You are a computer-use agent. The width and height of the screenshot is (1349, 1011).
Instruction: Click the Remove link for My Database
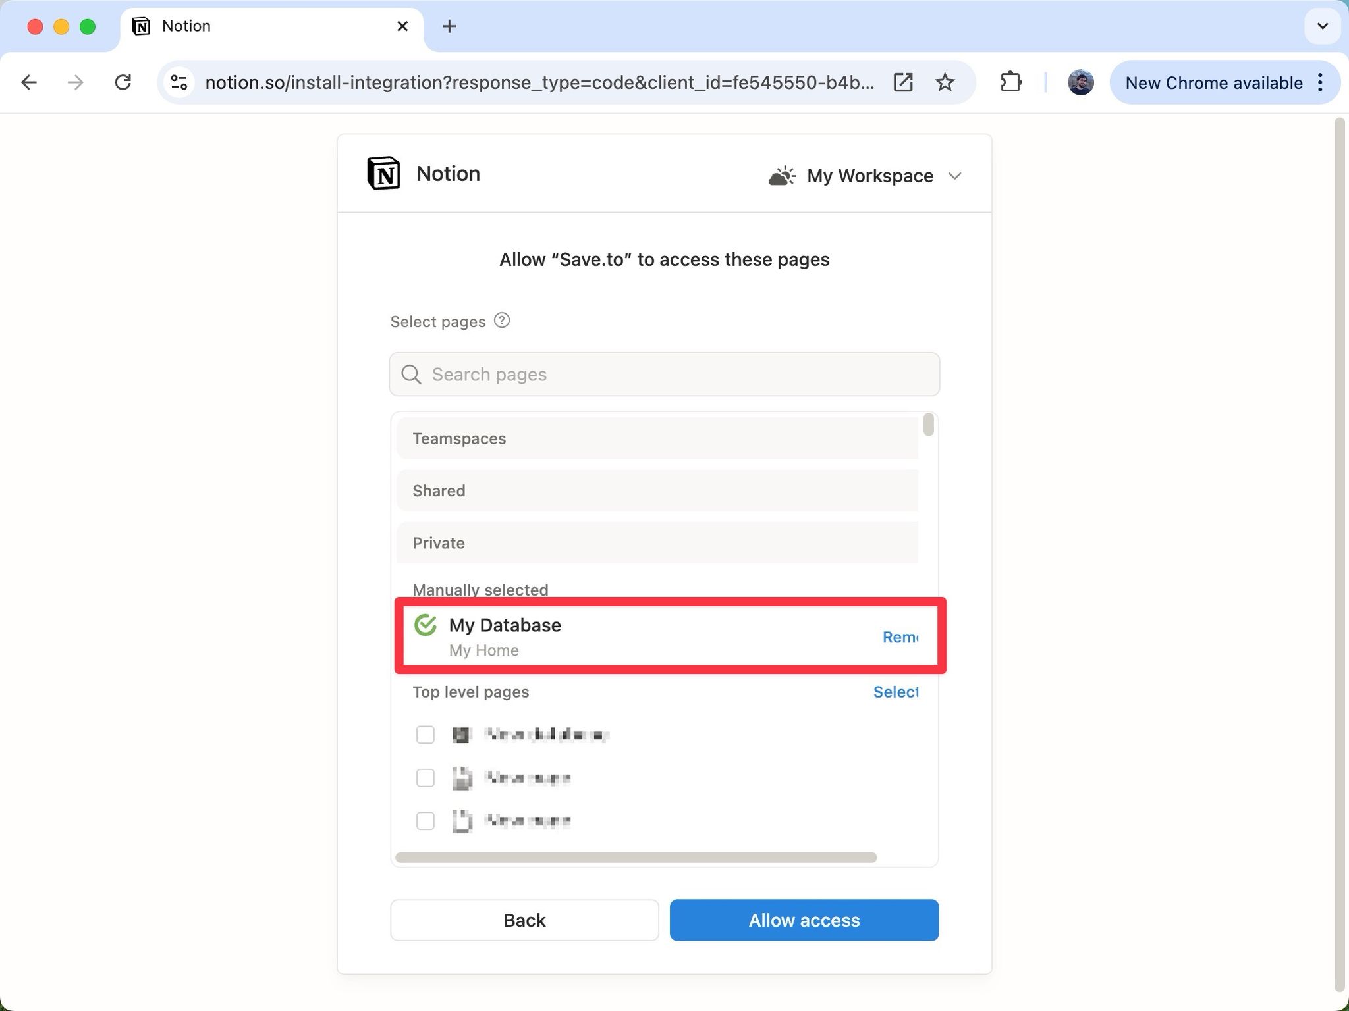(900, 637)
